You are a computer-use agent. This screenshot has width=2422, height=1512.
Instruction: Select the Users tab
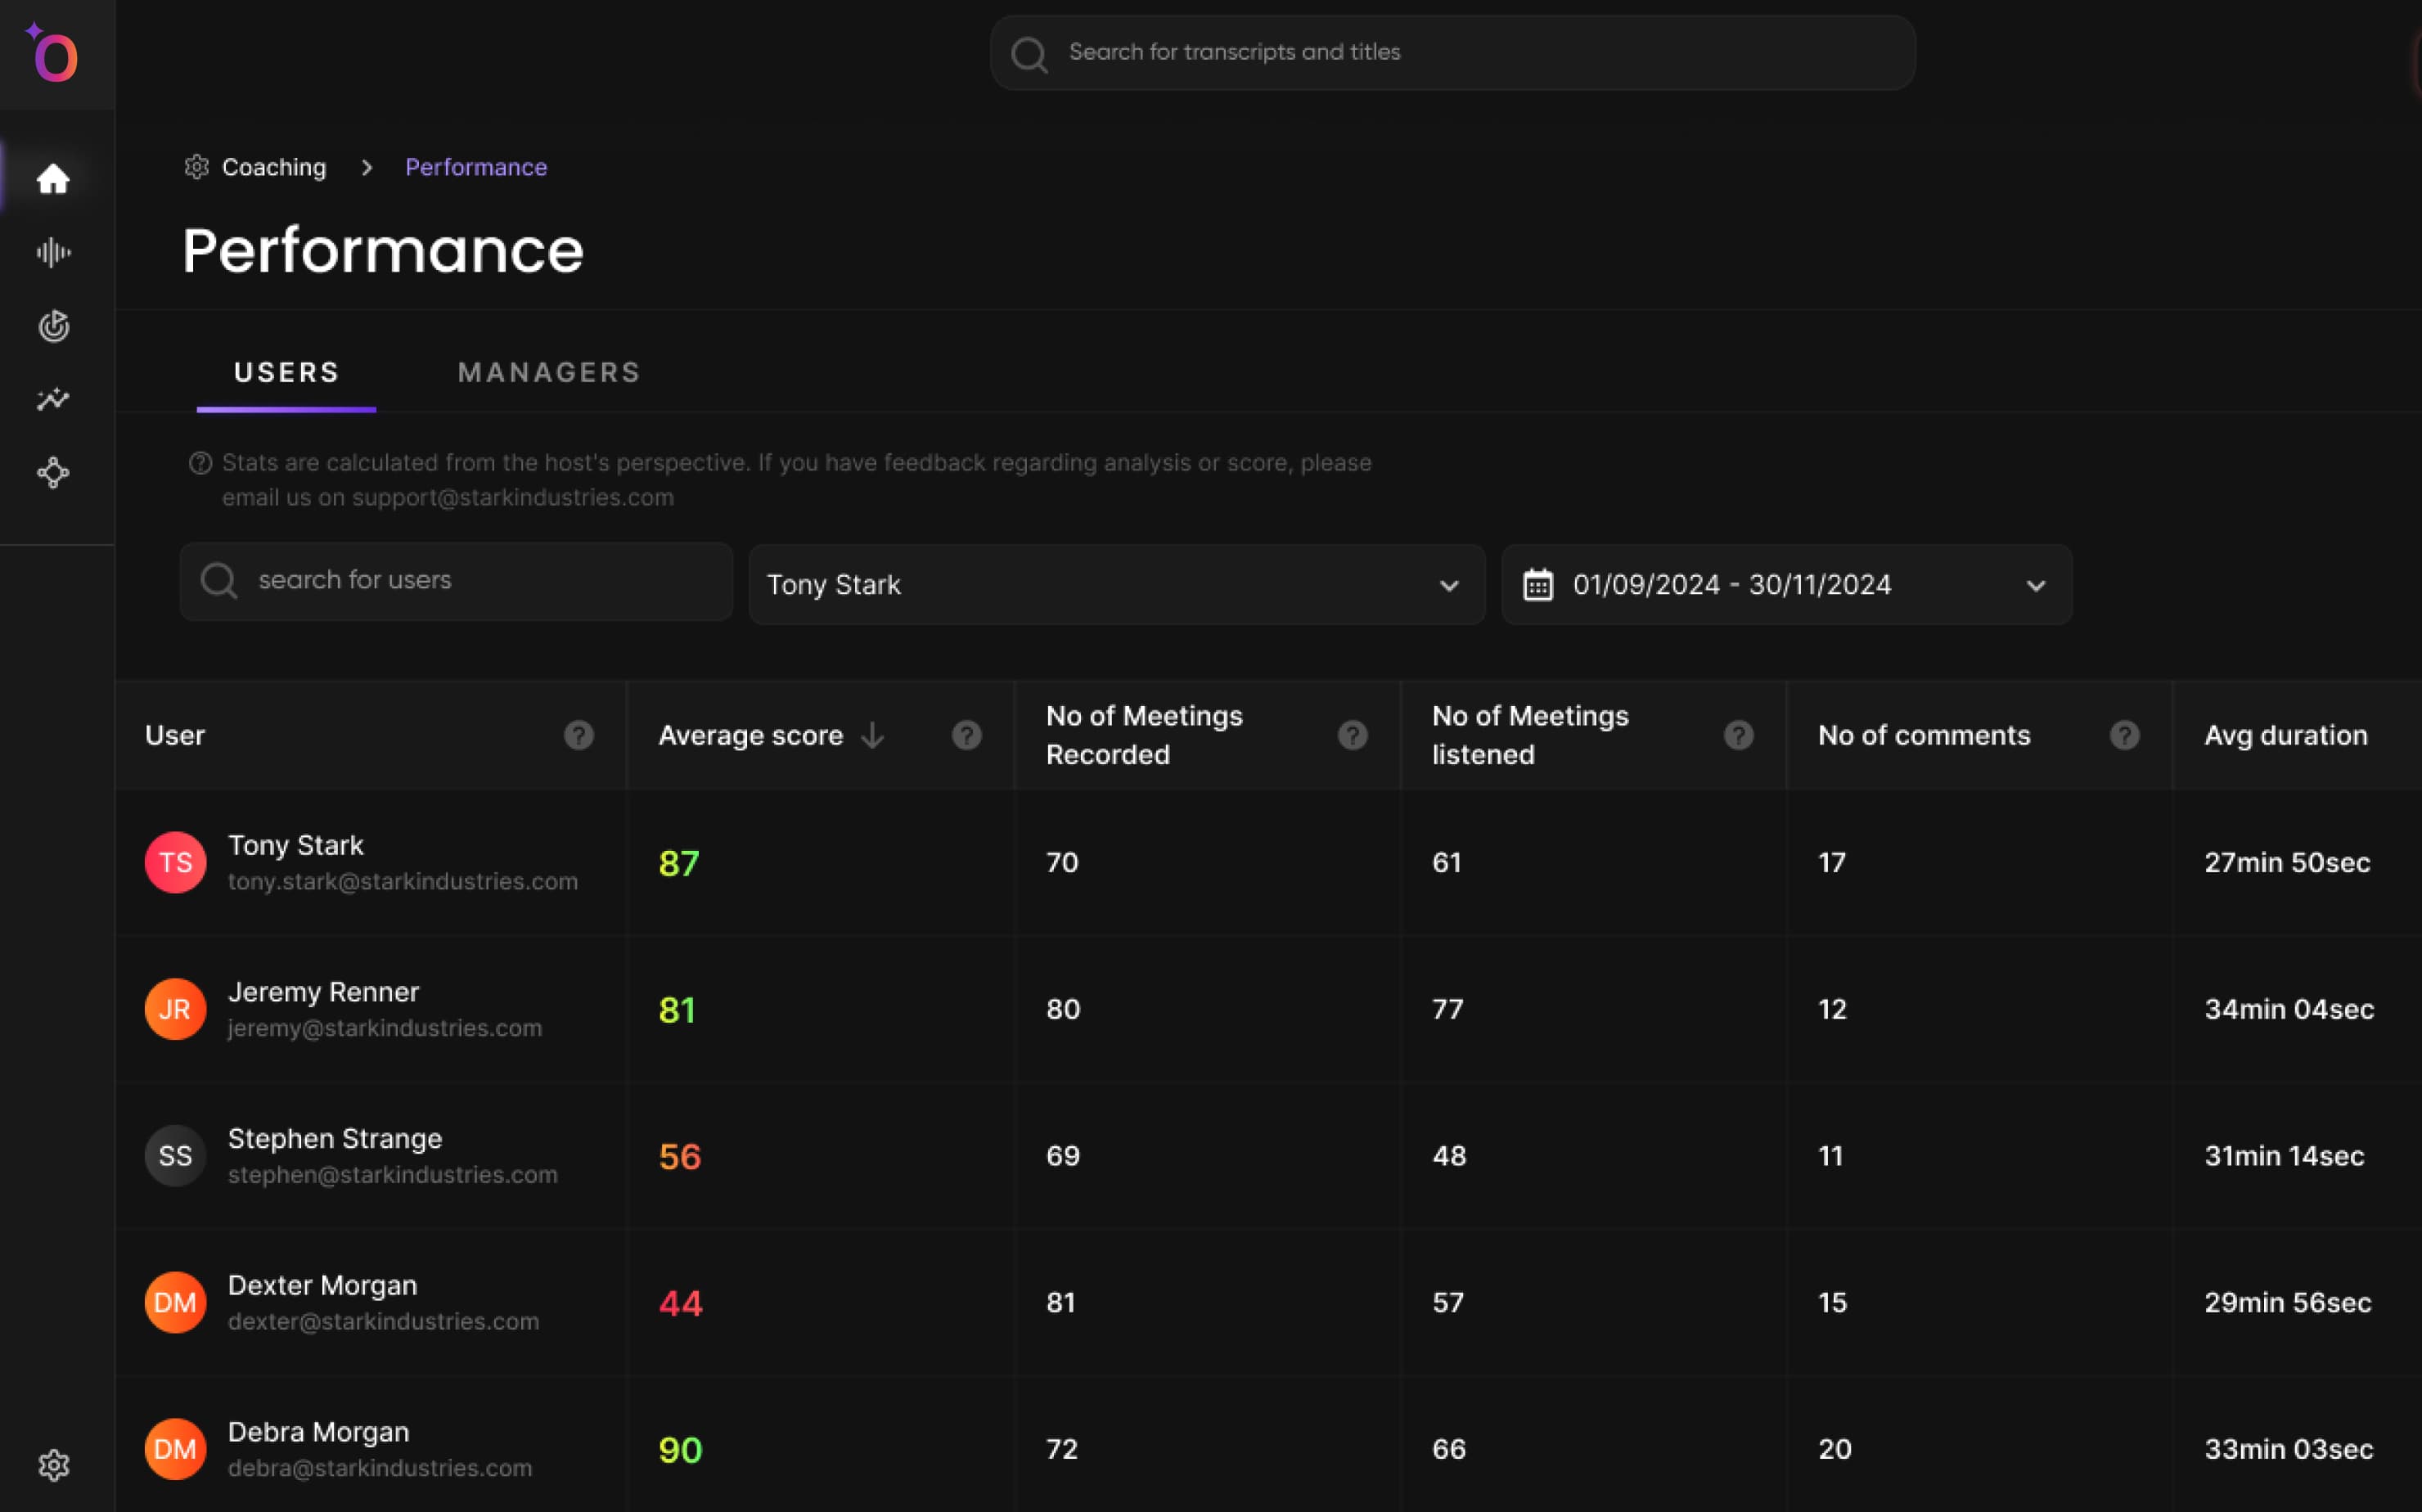point(287,373)
